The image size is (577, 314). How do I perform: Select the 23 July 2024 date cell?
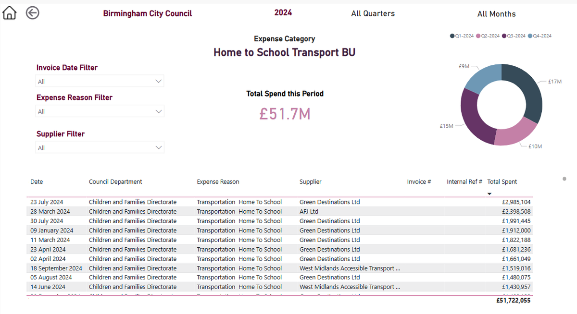47,202
